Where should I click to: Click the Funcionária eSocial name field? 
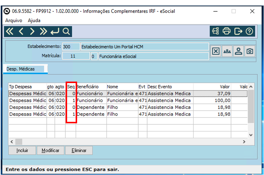click(154, 56)
